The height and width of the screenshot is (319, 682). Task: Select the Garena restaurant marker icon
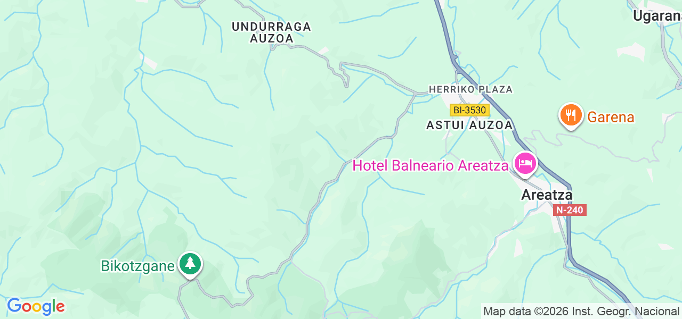tap(571, 115)
